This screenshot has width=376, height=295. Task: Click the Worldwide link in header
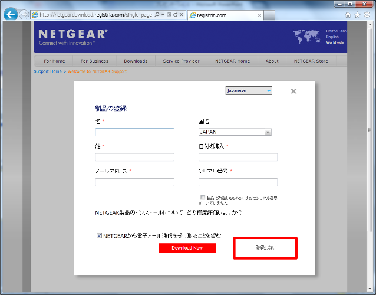pyautogui.click(x=335, y=42)
